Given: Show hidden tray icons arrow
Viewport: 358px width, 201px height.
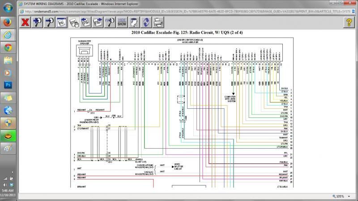Looking at the screenshot, I should click(x=12, y=172).
